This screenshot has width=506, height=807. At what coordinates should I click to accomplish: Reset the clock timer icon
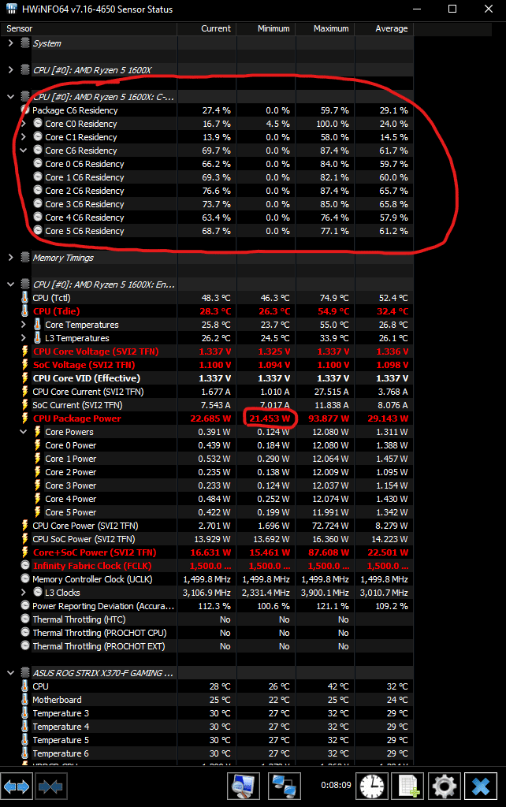pyautogui.click(x=372, y=787)
